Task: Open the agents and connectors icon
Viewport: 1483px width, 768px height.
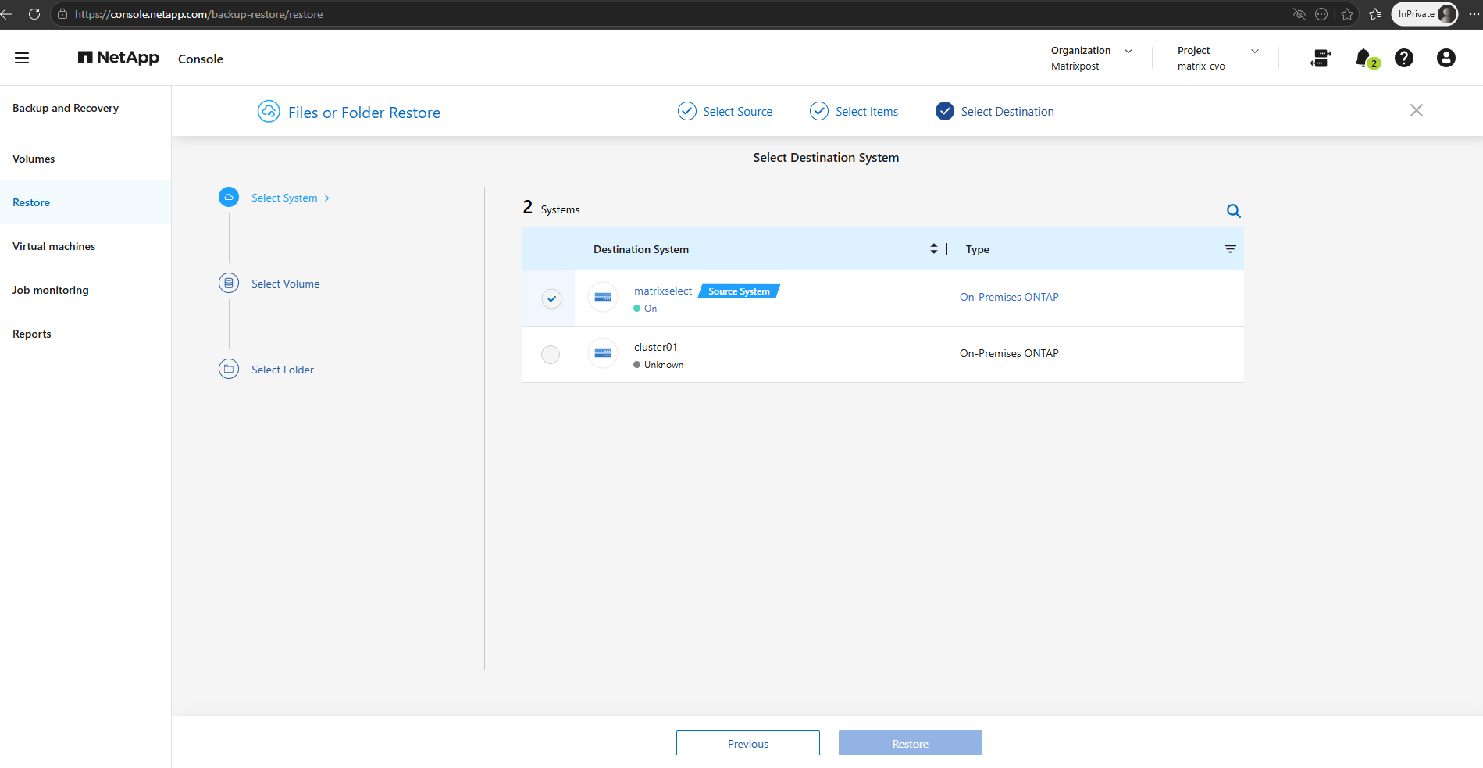Action: (x=1321, y=58)
